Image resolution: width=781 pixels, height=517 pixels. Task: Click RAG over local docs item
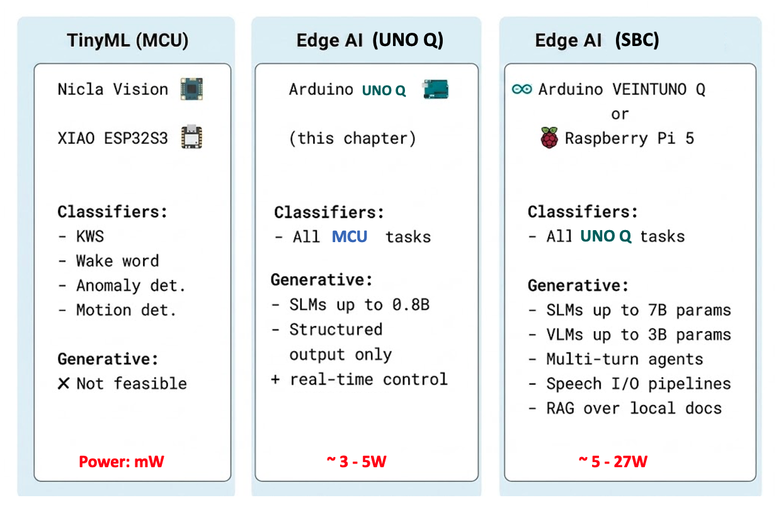pos(625,409)
